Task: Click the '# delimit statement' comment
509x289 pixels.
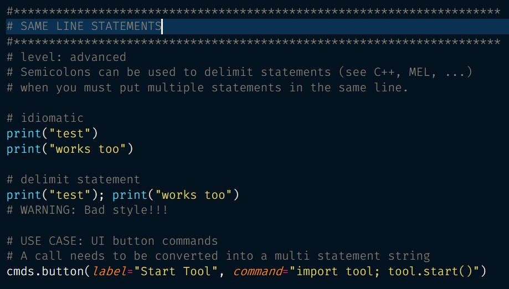Action: [73, 180]
